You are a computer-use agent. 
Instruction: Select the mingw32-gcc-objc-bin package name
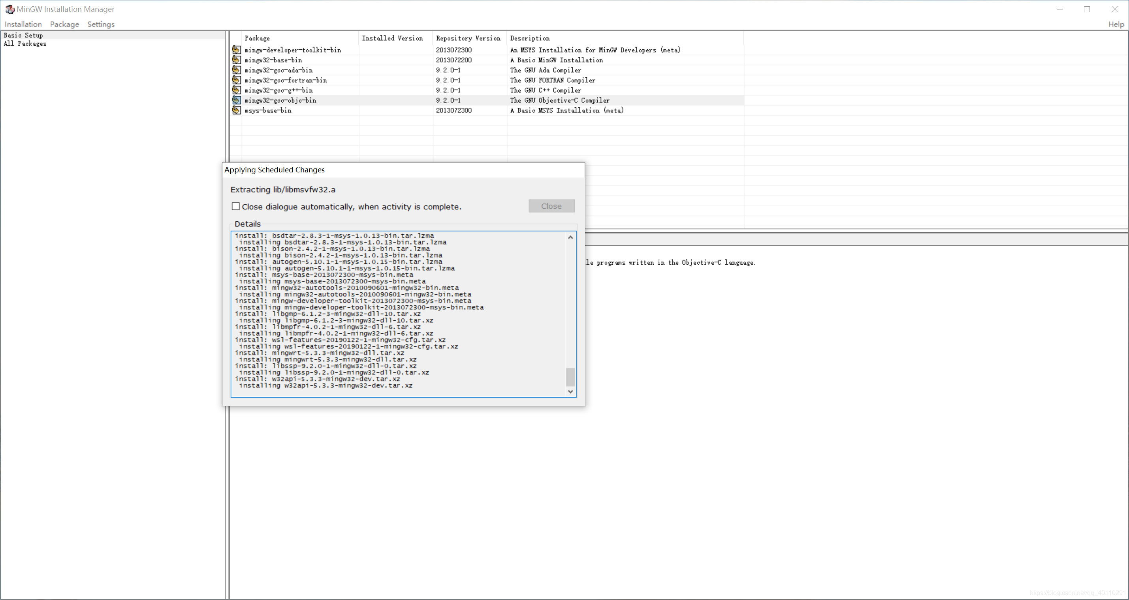coord(280,100)
